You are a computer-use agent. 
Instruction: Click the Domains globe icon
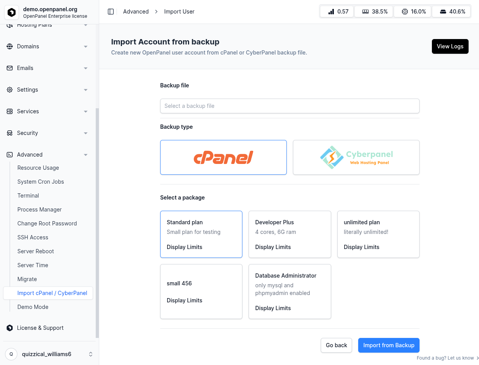[10, 46]
